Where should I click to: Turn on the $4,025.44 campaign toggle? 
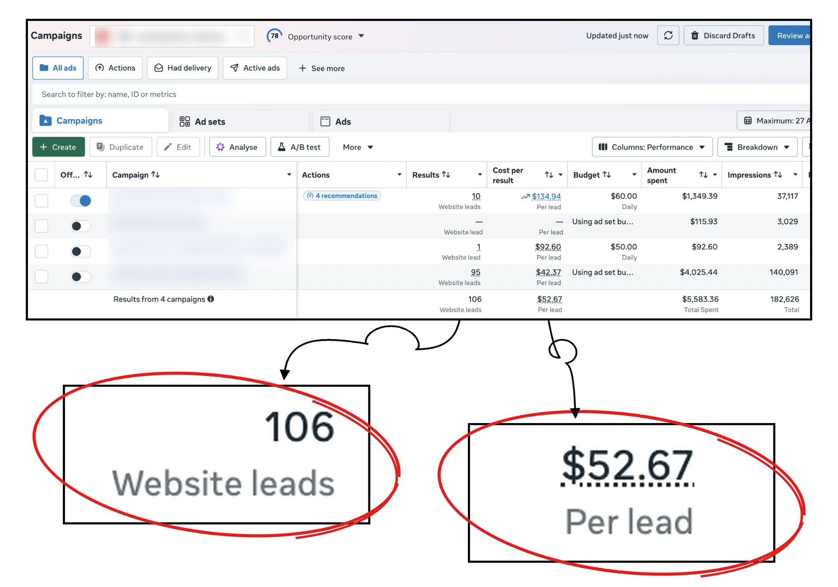pyautogui.click(x=81, y=276)
